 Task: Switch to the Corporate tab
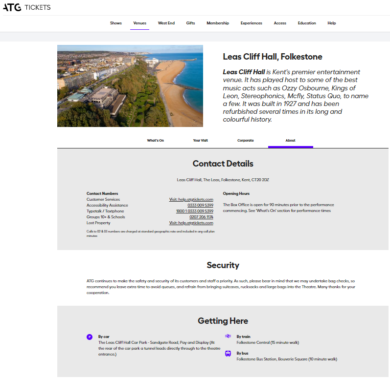click(x=246, y=141)
